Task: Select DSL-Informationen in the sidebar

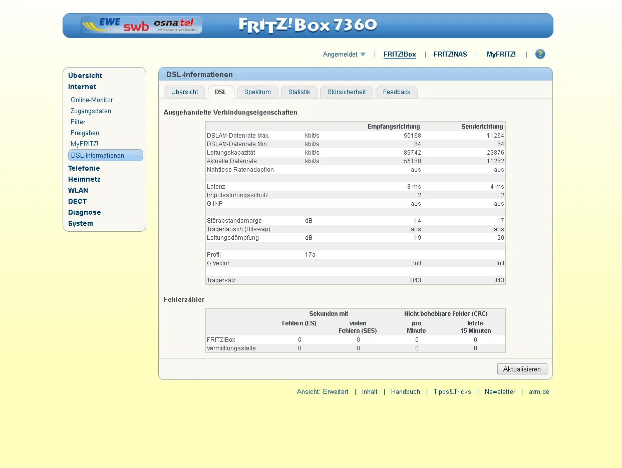Action: [x=106, y=155]
